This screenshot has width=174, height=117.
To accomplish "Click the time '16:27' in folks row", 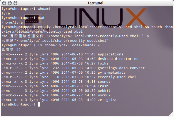I will click(90, 63).
